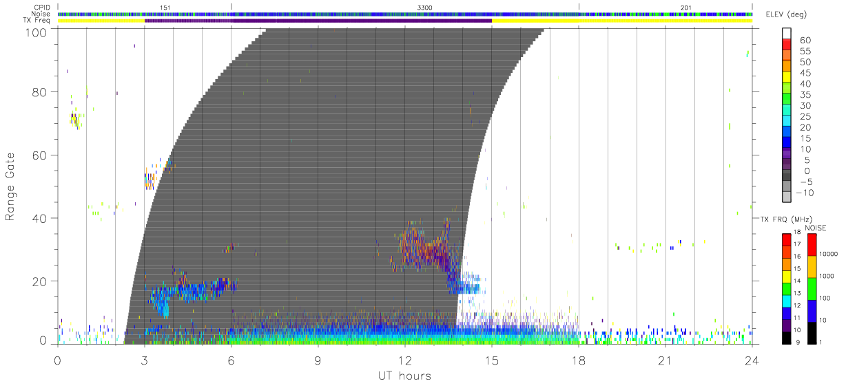Click the purple segment of the TX Freq strip
This screenshot has height=390, width=846.
tap(318, 21)
